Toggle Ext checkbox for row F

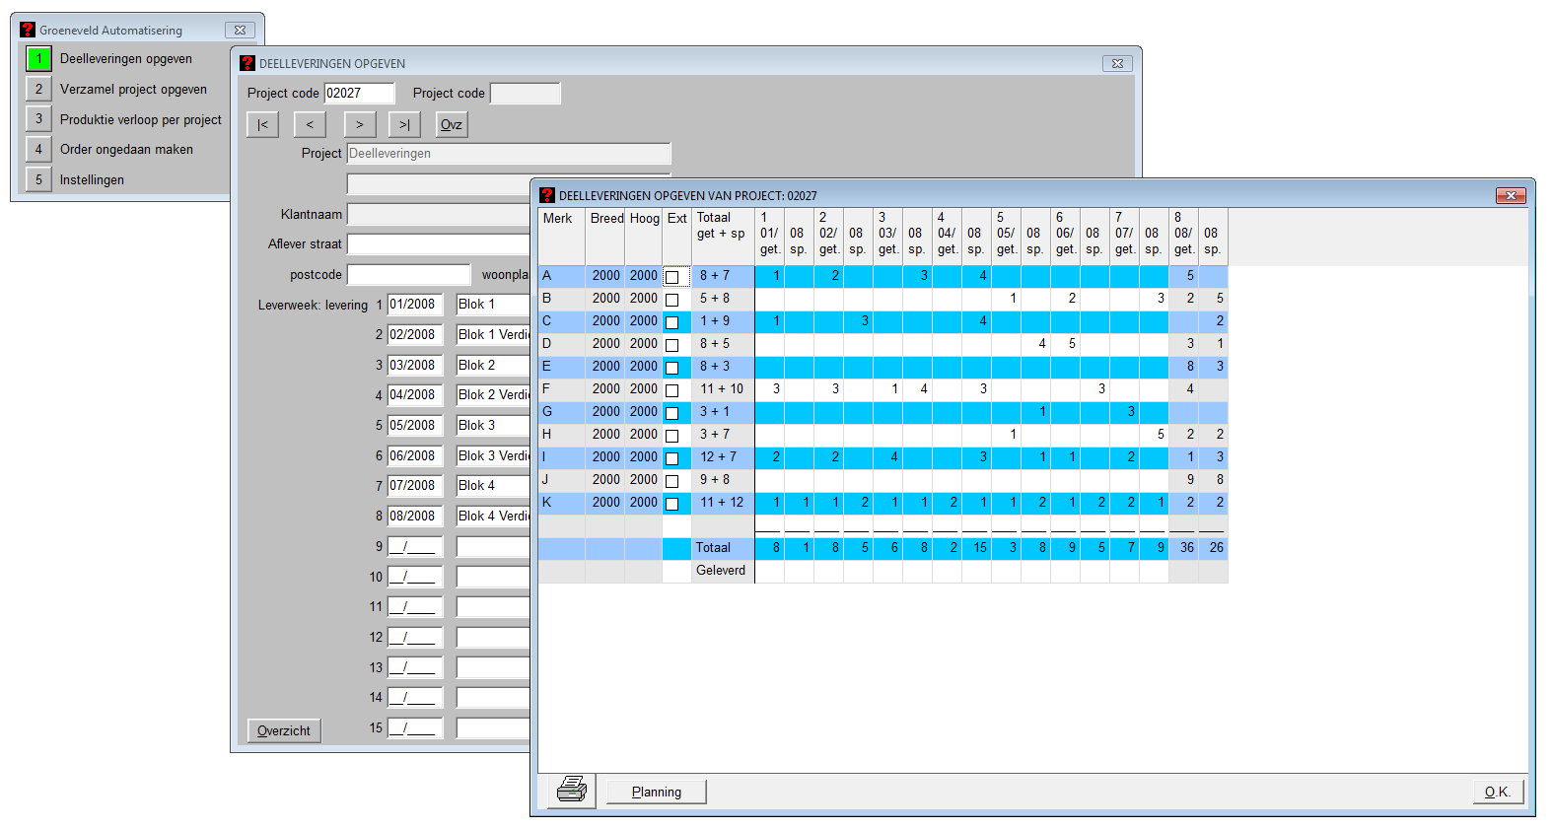pyautogui.click(x=672, y=390)
